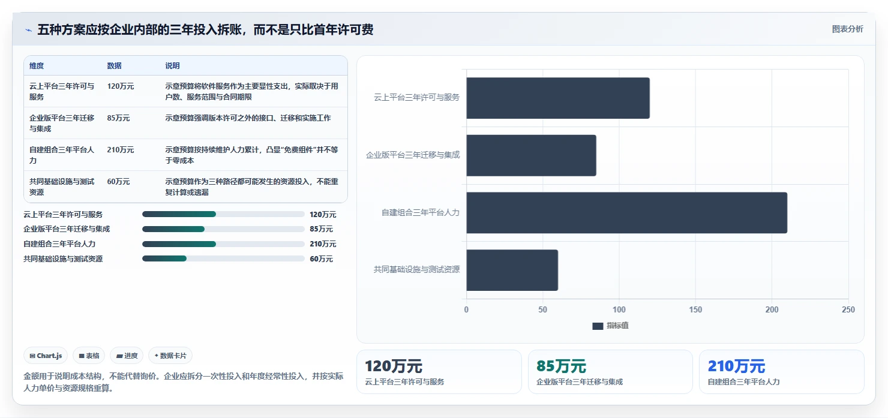Click the 100 x-axis tick label
This screenshot has height=418, width=888.
619,310
